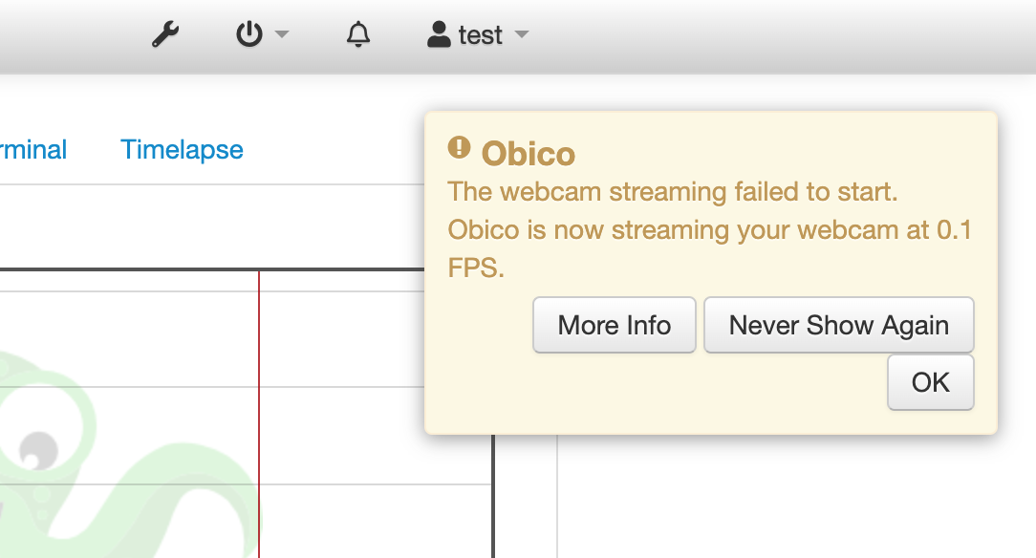Click the More Info button

point(615,325)
